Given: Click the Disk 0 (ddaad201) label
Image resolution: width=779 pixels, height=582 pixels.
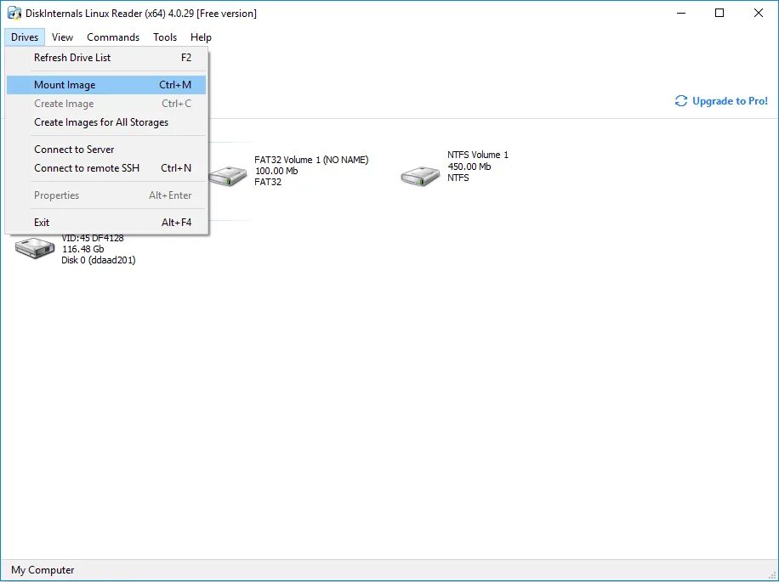Looking at the screenshot, I should 99,260.
